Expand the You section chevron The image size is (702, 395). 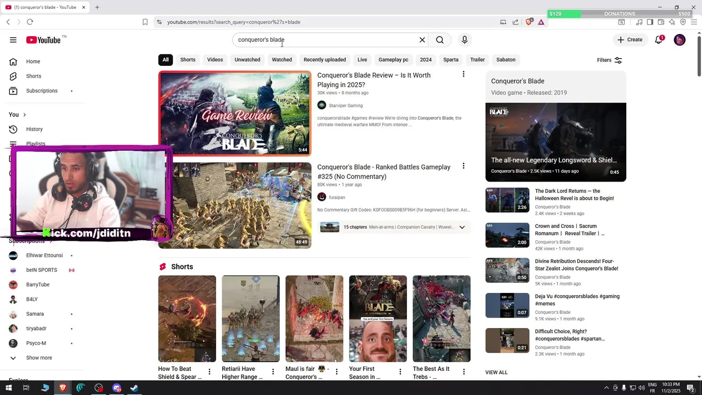pyautogui.click(x=25, y=115)
